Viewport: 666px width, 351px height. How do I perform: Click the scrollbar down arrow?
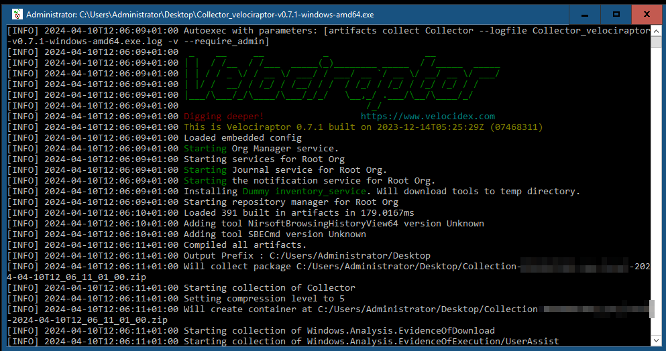tap(656, 340)
